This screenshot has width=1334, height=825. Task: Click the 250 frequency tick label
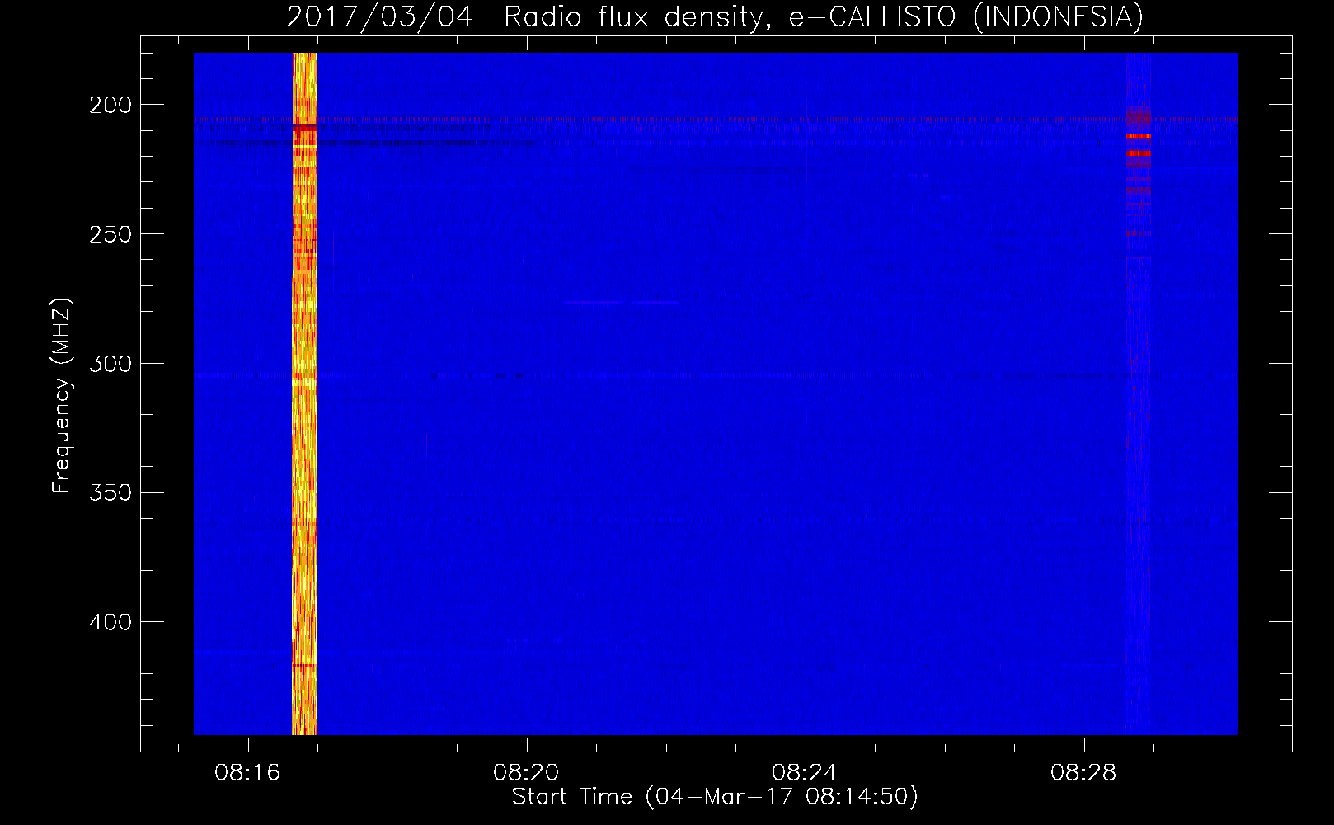(110, 234)
